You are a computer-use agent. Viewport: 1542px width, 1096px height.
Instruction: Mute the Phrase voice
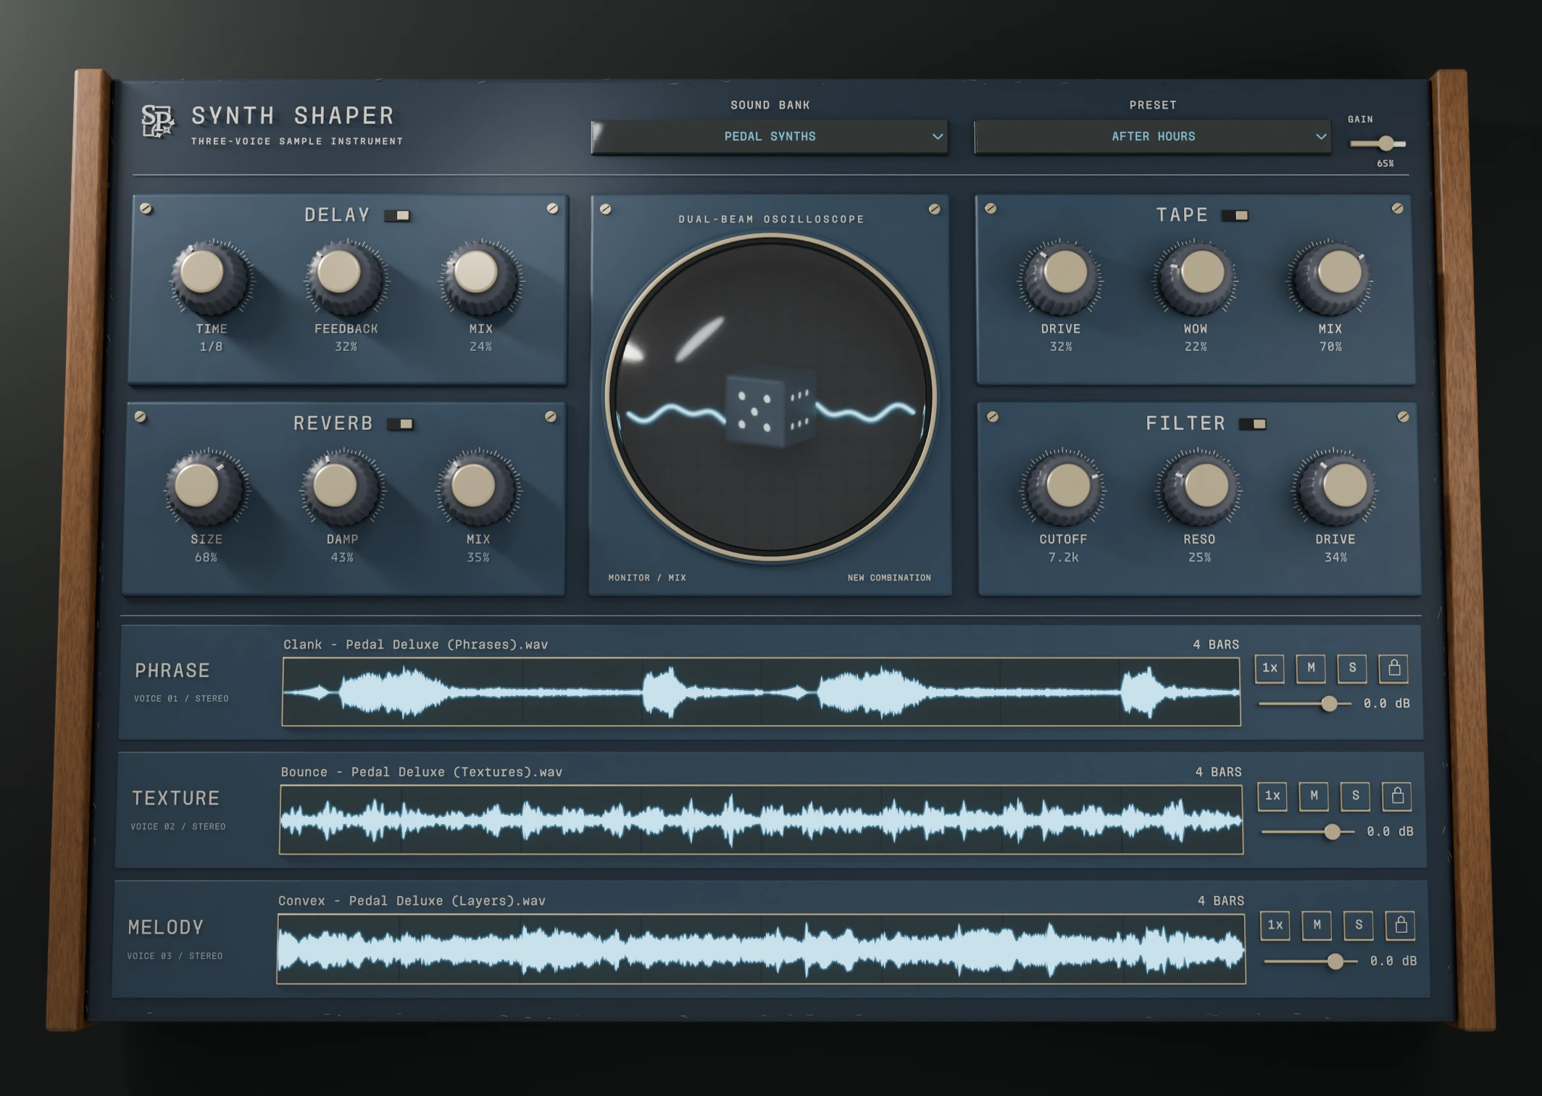pos(1311,668)
